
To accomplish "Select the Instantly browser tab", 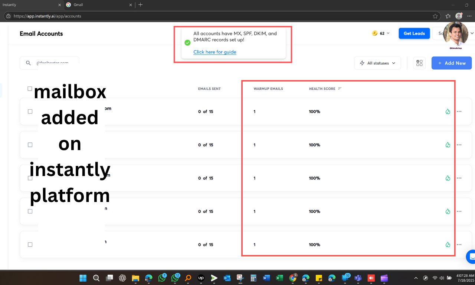I will pyautogui.click(x=22, y=5).
